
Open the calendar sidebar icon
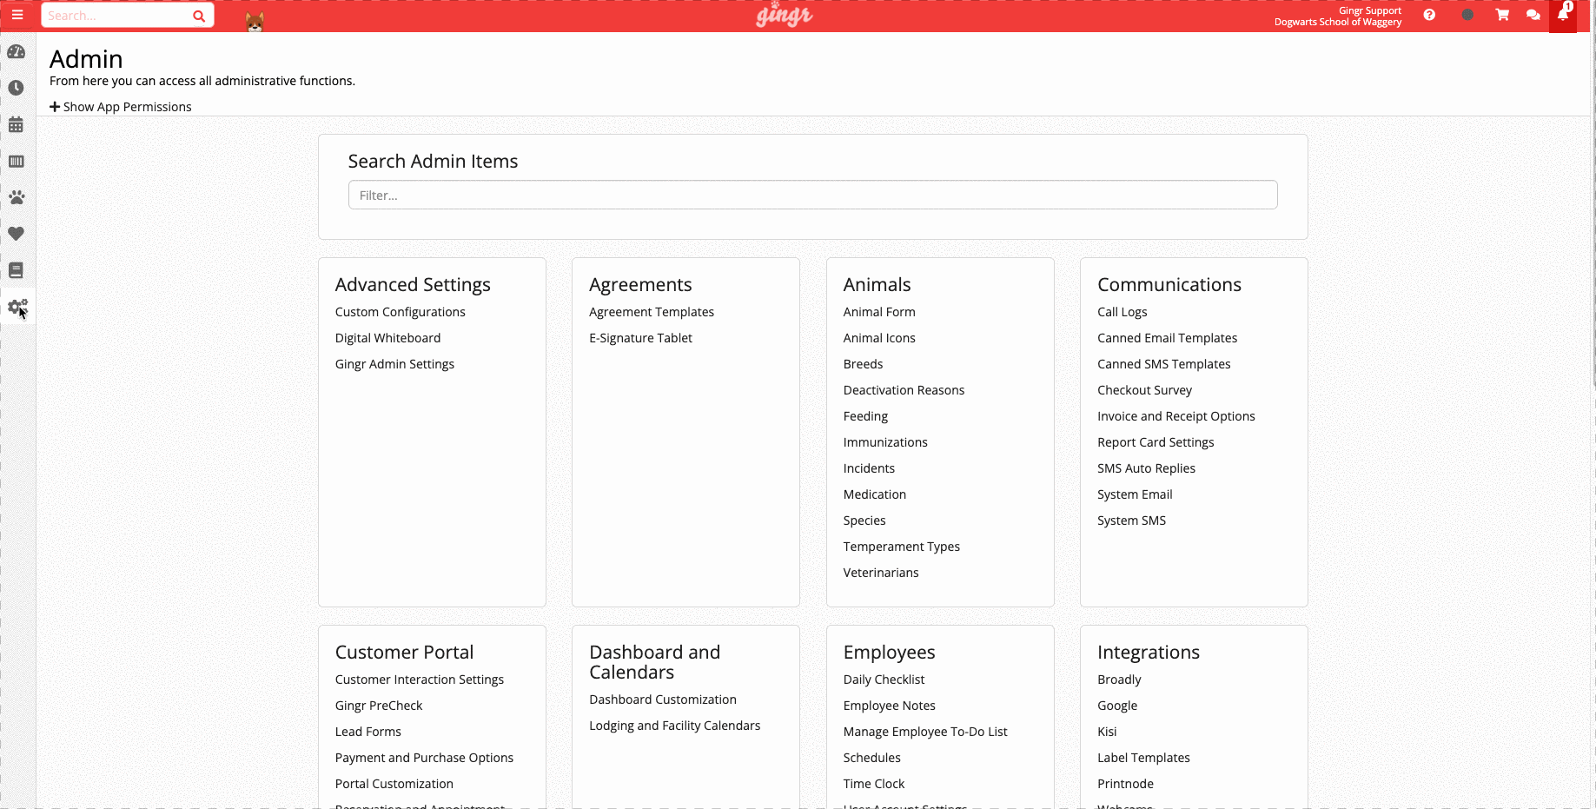[17, 124]
